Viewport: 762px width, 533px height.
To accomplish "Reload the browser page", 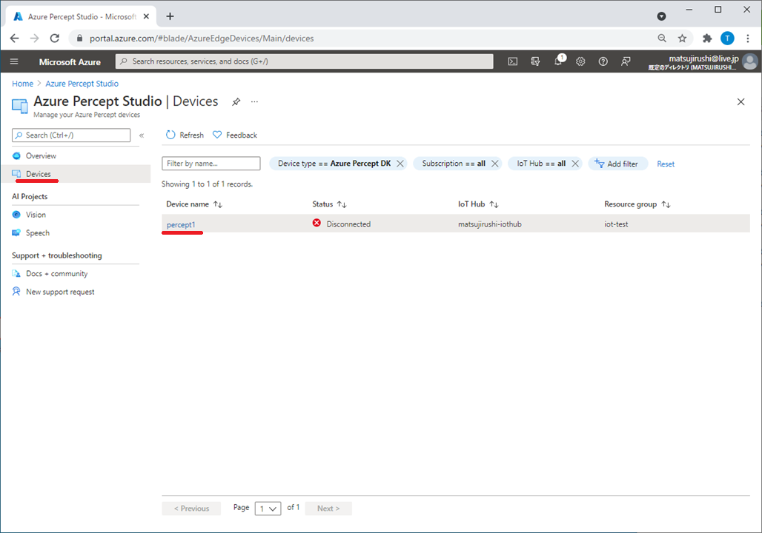I will [x=54, y=38].
